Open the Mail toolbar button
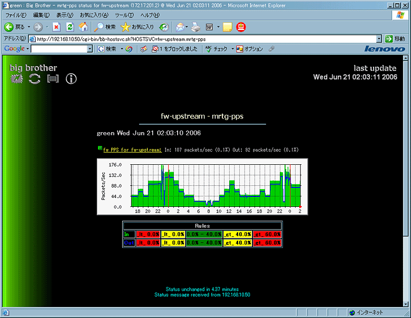The height and width of the screenshot is (318, 411). click(181, 27)
